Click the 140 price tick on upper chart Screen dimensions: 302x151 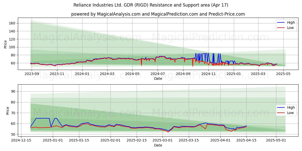point(12,31)
